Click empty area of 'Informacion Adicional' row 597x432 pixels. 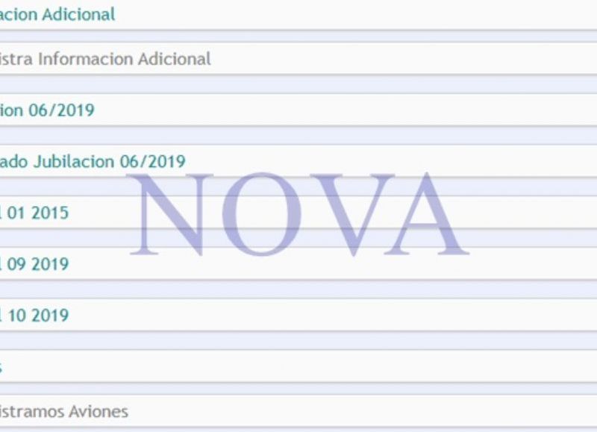(x=448, y=58)
